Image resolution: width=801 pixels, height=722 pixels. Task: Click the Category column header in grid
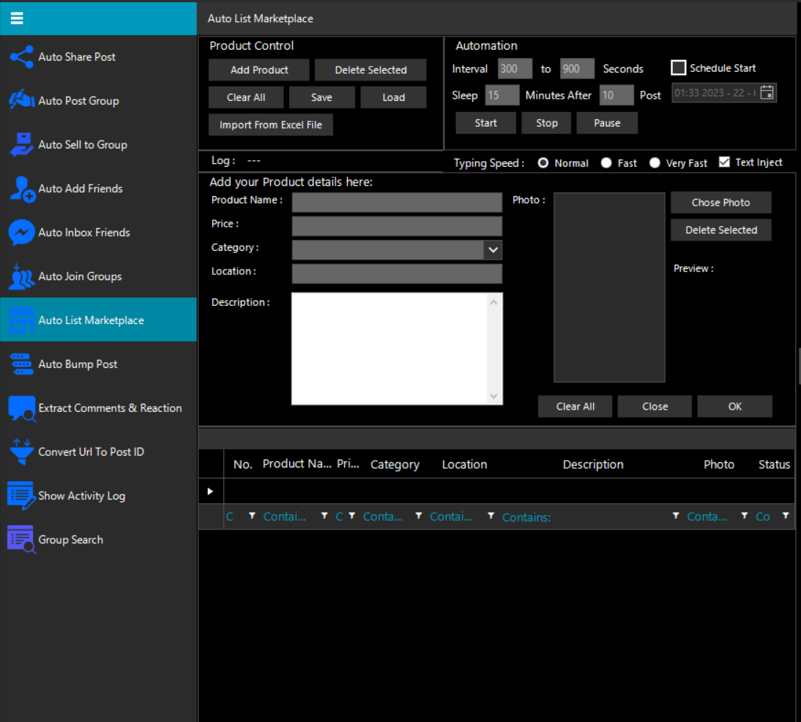pyautogui.click(x=395, y=465)
